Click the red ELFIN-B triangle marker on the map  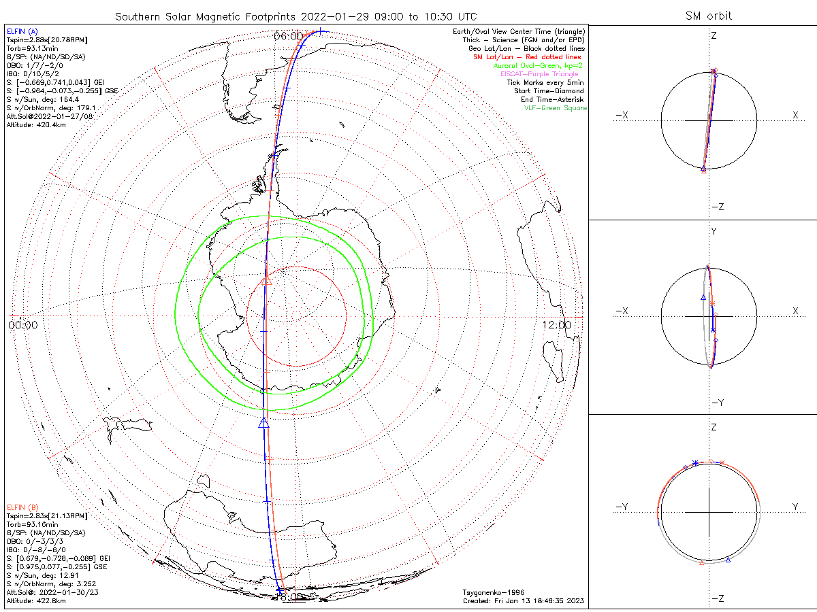click(267, 280)
